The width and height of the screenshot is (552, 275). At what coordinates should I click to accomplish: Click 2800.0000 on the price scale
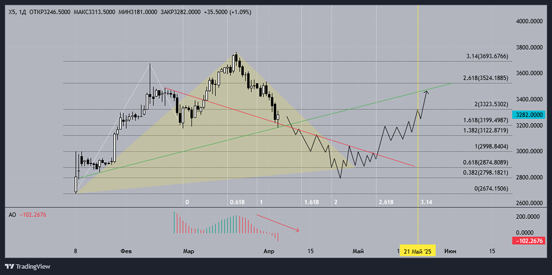click(529, 177)
